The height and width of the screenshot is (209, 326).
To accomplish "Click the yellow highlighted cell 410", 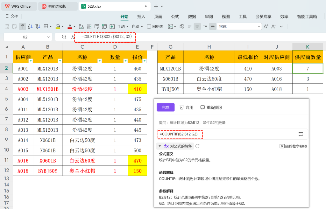I will point(138,89).
